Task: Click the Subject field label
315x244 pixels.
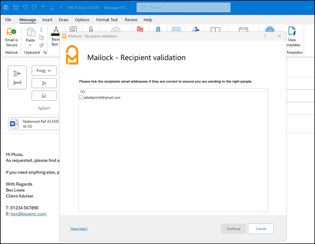Action: coord(44,108)
